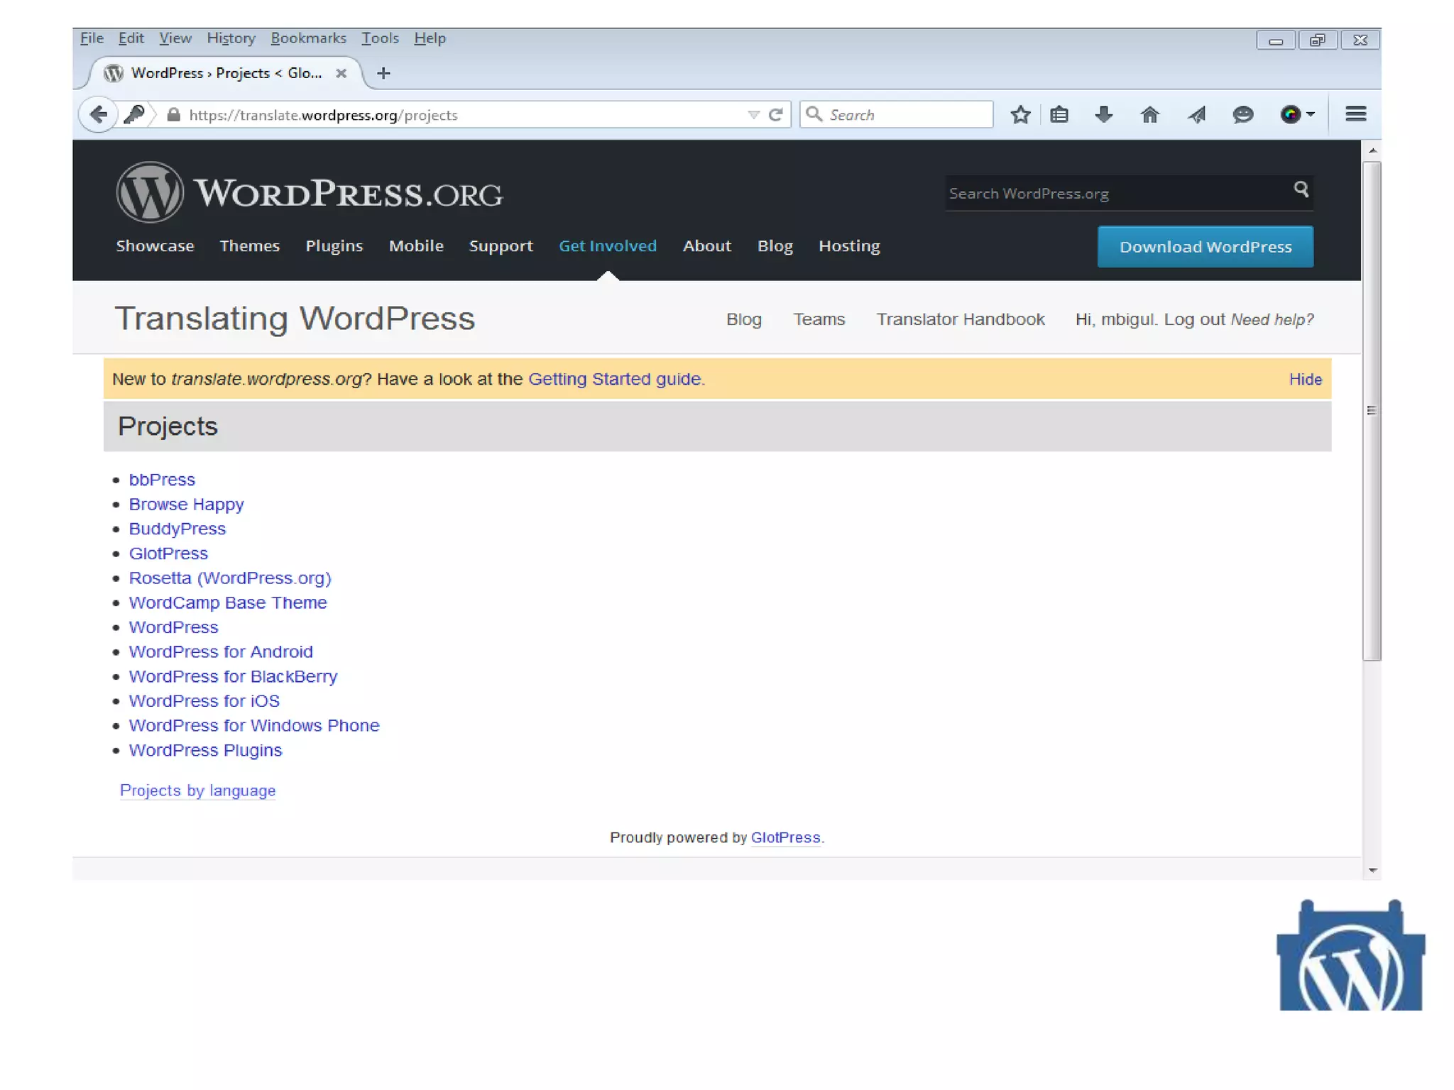
Task: Go to the browser home page icon
Action: coord(1149,114)
